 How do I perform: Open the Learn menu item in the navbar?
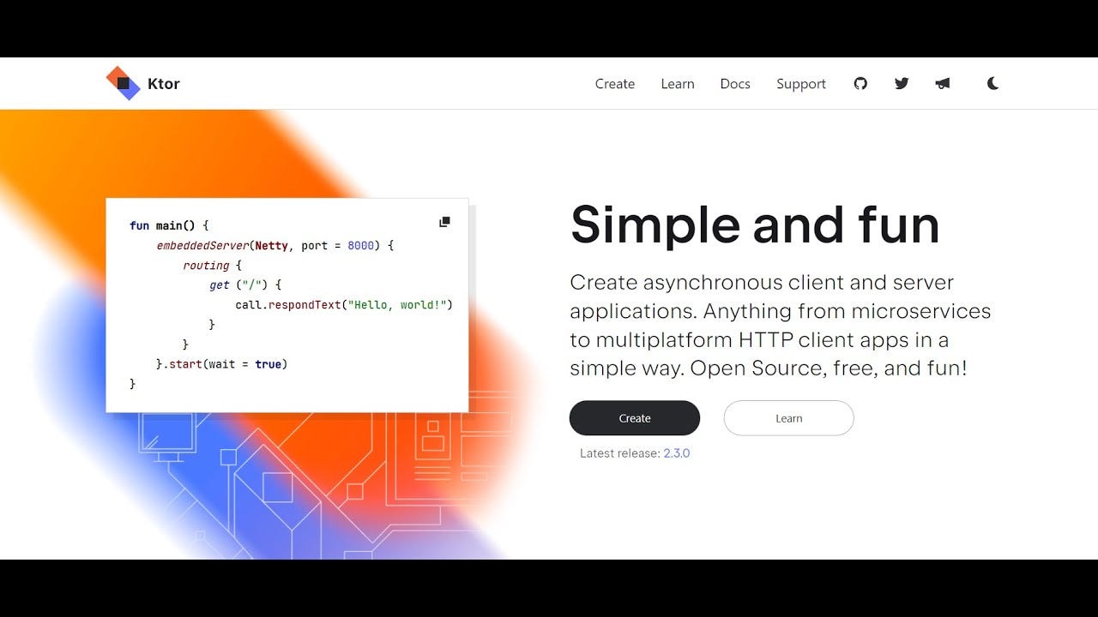[678, 83]
